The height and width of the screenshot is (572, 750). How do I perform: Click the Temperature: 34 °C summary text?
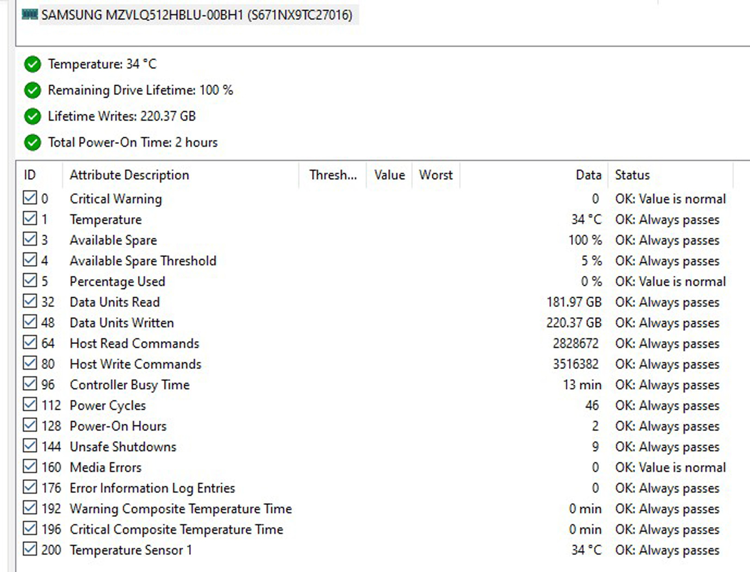click(102, 64)
